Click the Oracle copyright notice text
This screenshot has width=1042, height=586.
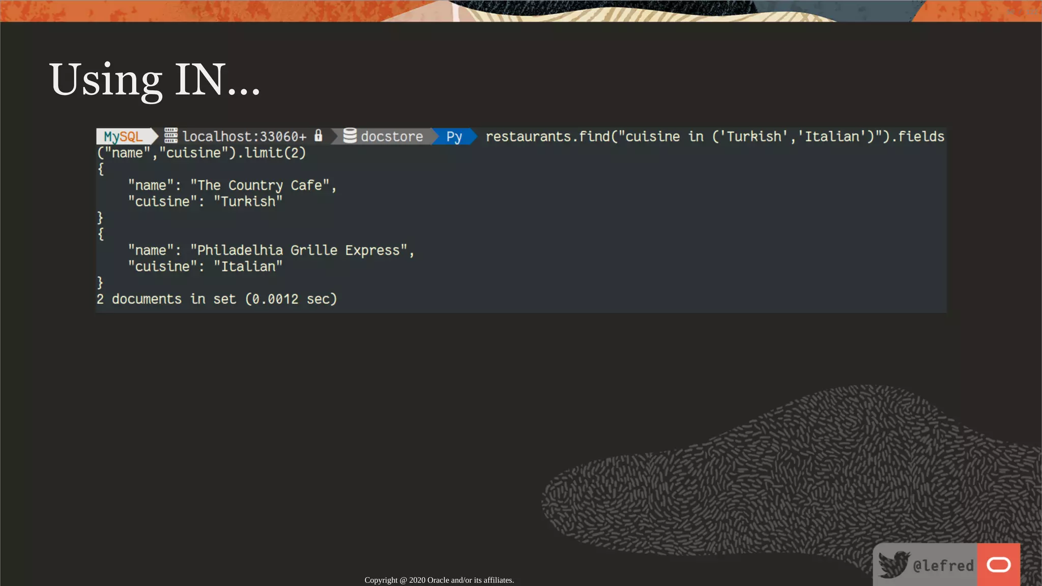439,580
